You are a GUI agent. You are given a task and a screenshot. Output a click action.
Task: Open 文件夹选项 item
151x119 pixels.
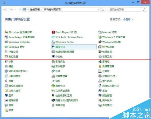tap(12, 91)
